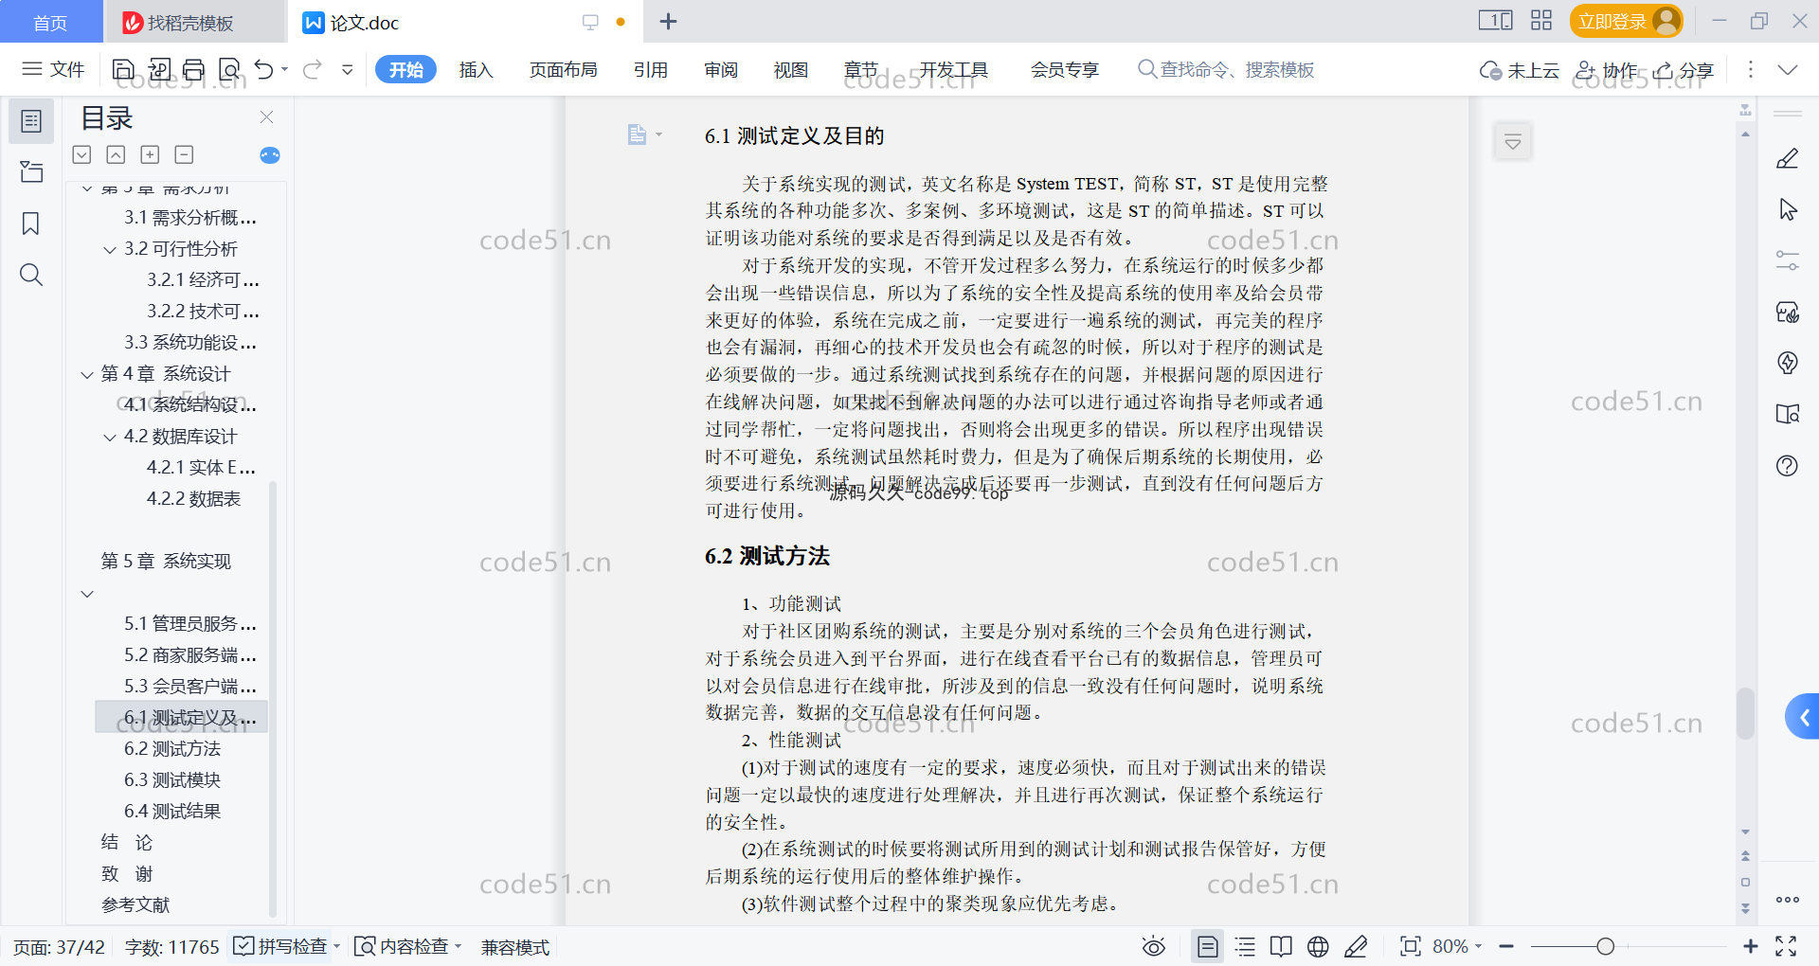The height and width of the screenshot is (966, 1819).
Task: Expand the ribbon chevron at top right
Action: click(1788, 69)
